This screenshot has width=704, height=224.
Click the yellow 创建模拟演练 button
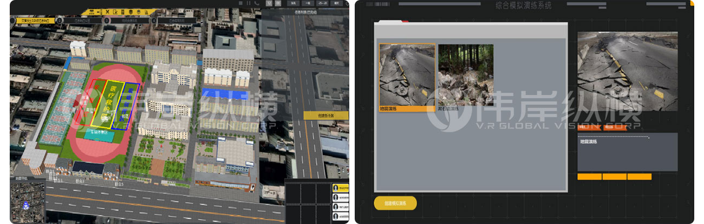pos(395,203)
